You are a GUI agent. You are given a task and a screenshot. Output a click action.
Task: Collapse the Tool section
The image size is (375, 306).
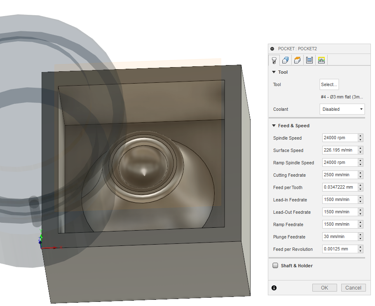point(274,72)
